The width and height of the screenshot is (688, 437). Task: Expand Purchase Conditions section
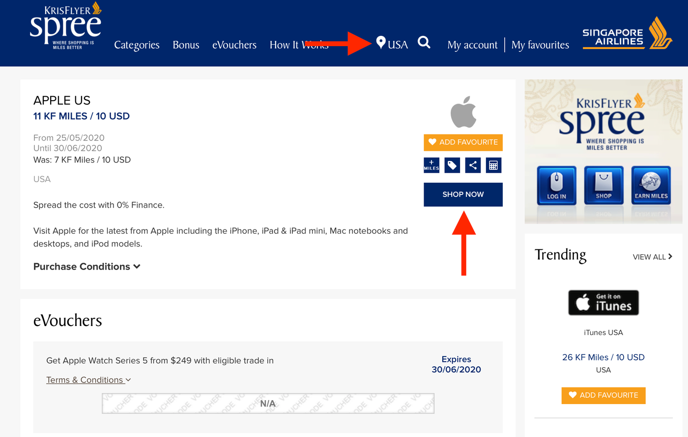click(x=87, y=267)
